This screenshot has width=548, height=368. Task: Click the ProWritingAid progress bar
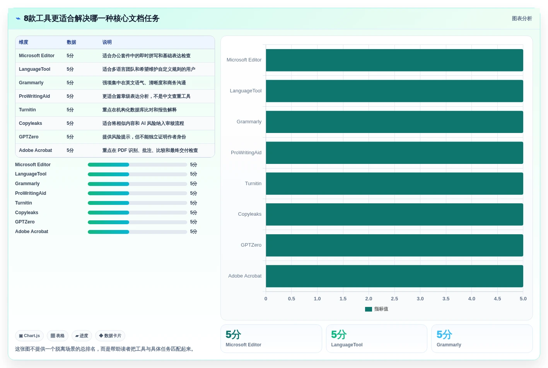137,193
